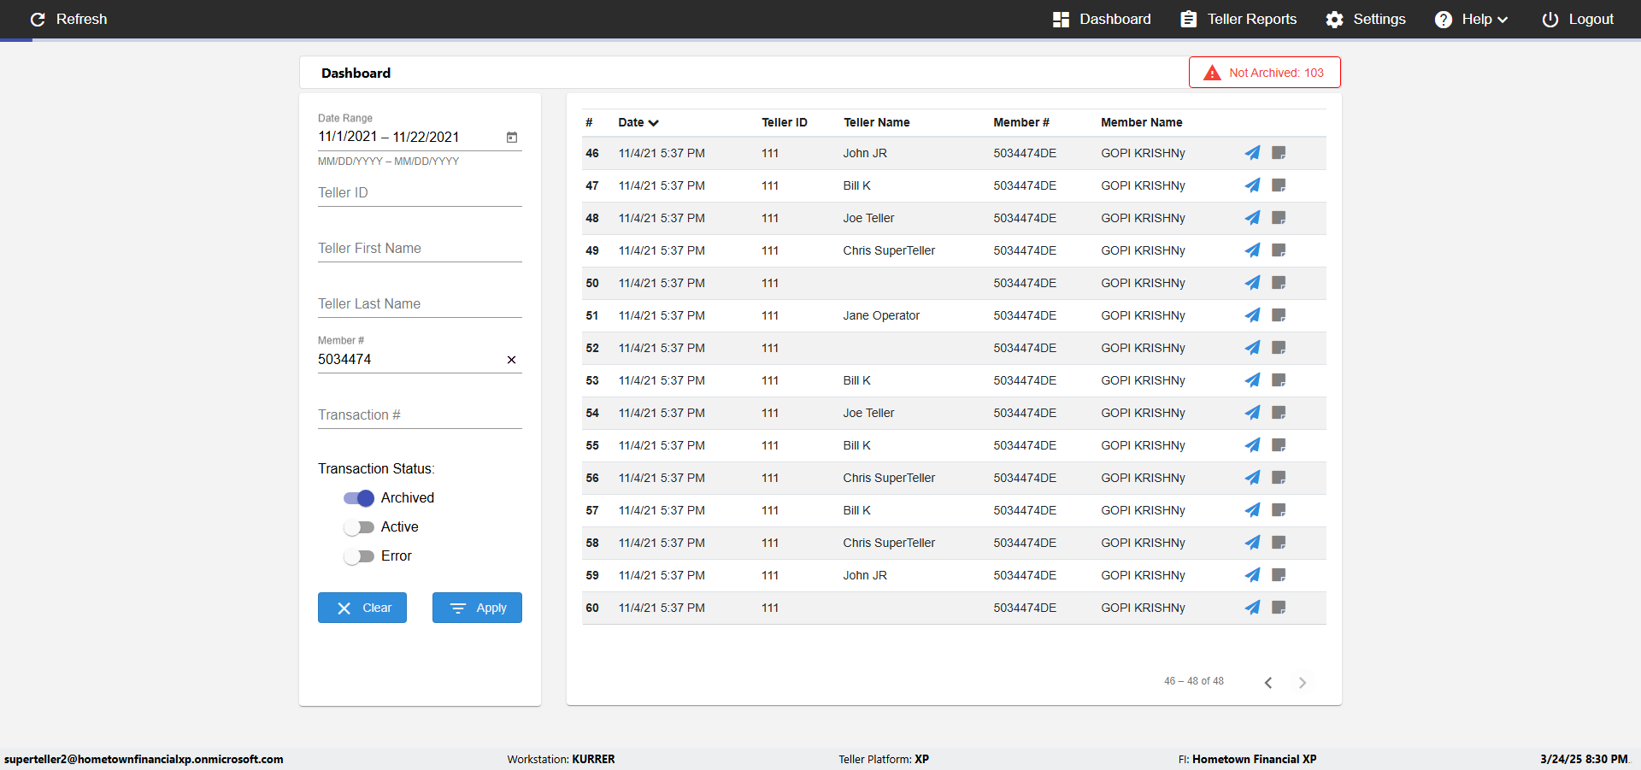The image size is (1641, 770).
Task: Click the send icon in row 49
Action: click(x=1252, y=250)
